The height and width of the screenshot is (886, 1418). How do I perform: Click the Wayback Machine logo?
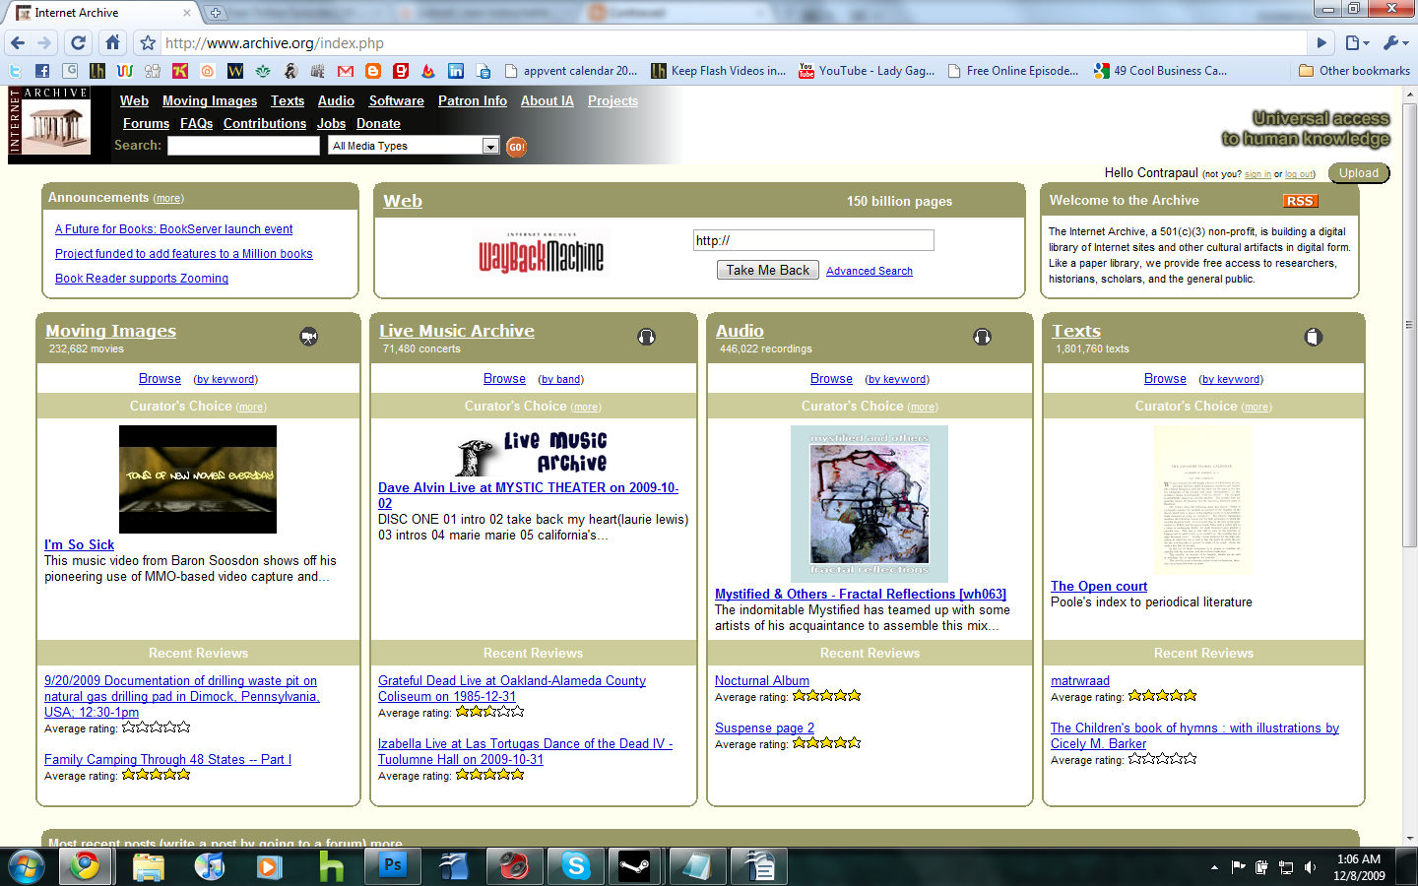tap(541, 253)
